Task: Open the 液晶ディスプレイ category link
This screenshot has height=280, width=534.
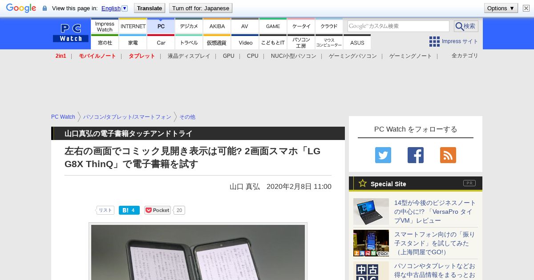Action: point(189,56)
